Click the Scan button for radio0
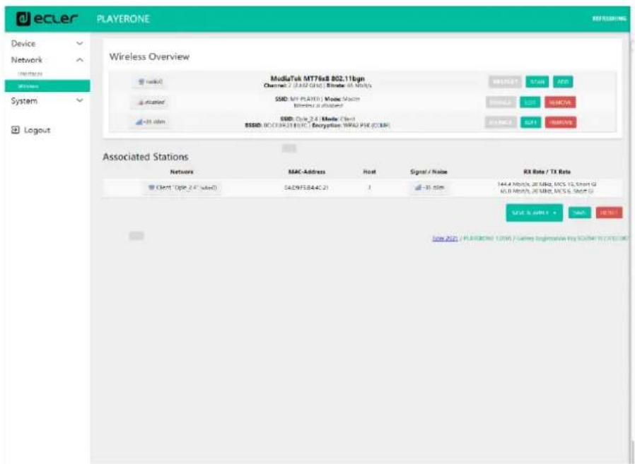635x464 pixels. (537, 82)
